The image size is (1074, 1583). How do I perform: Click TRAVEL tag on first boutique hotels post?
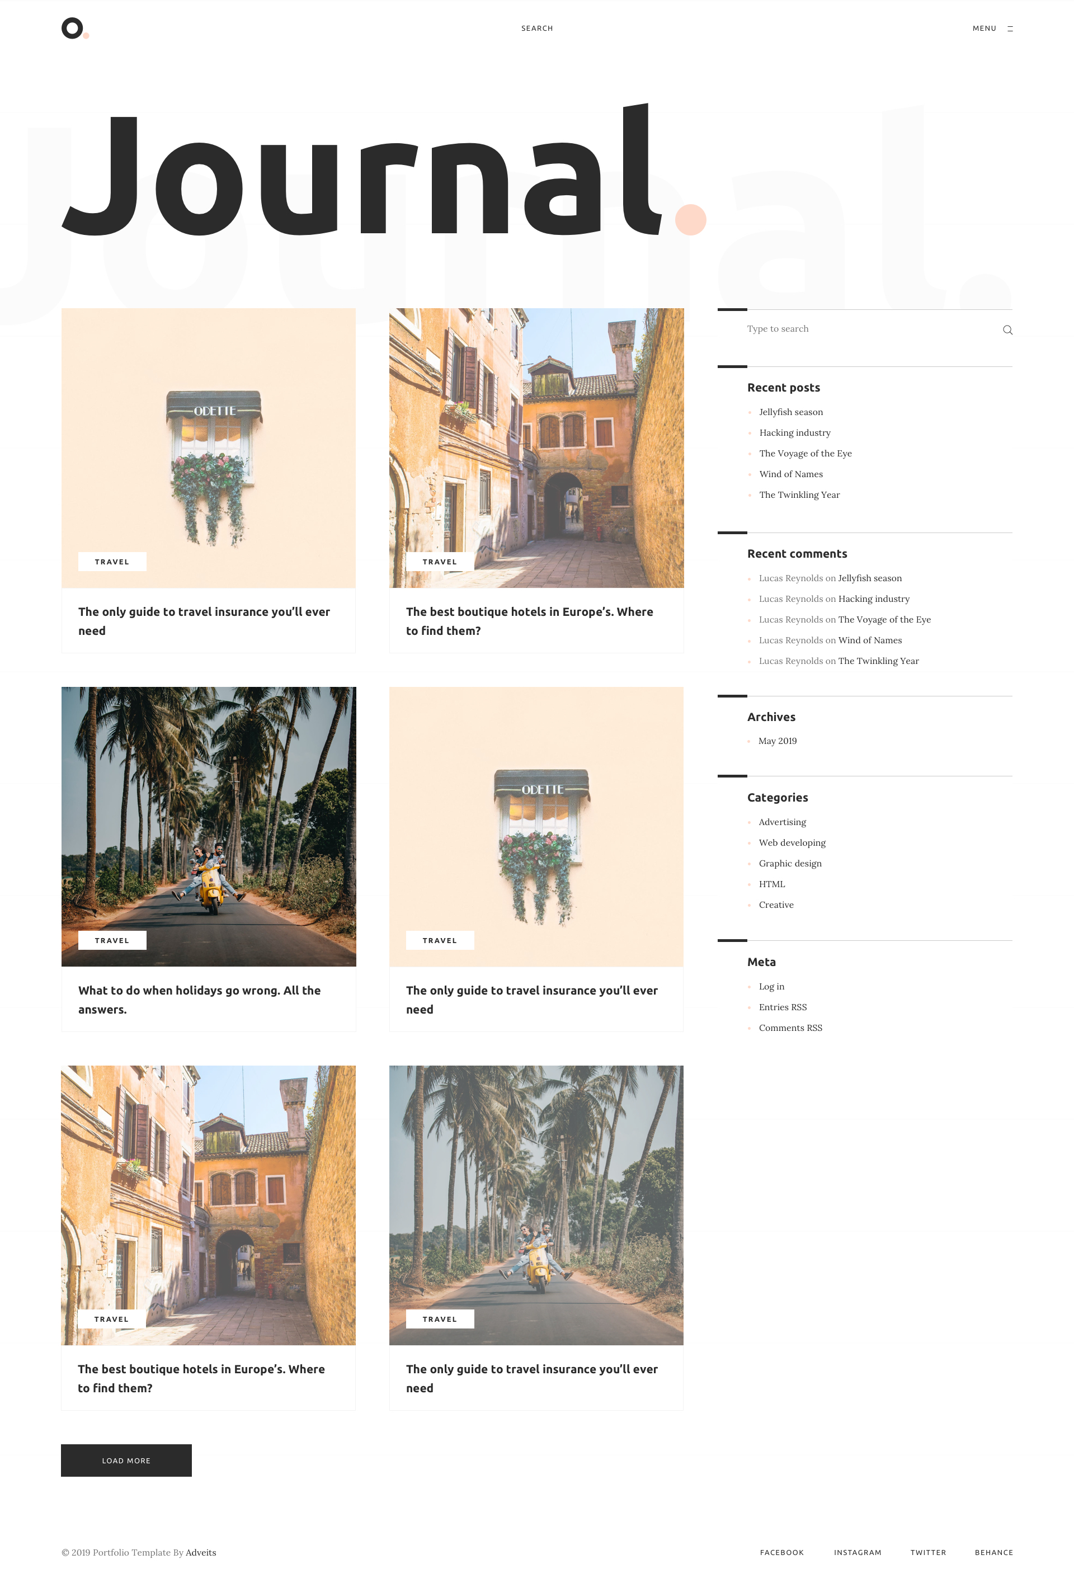[439, 562]
